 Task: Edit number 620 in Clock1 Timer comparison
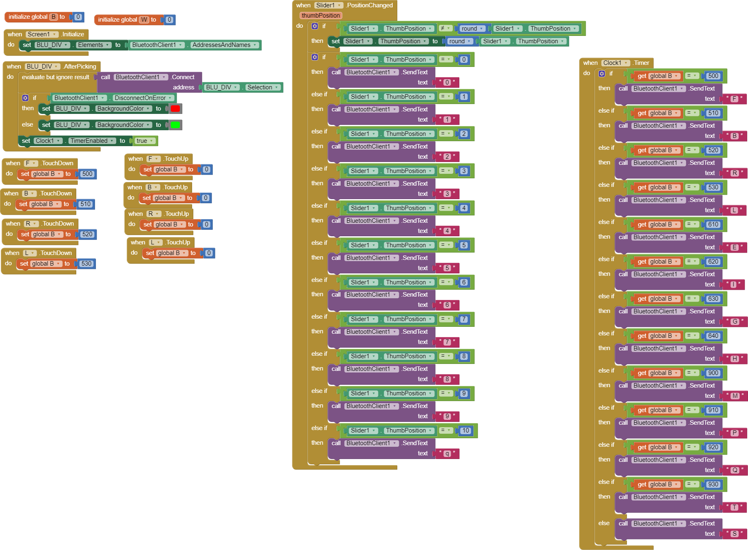[x=713, y=262]
